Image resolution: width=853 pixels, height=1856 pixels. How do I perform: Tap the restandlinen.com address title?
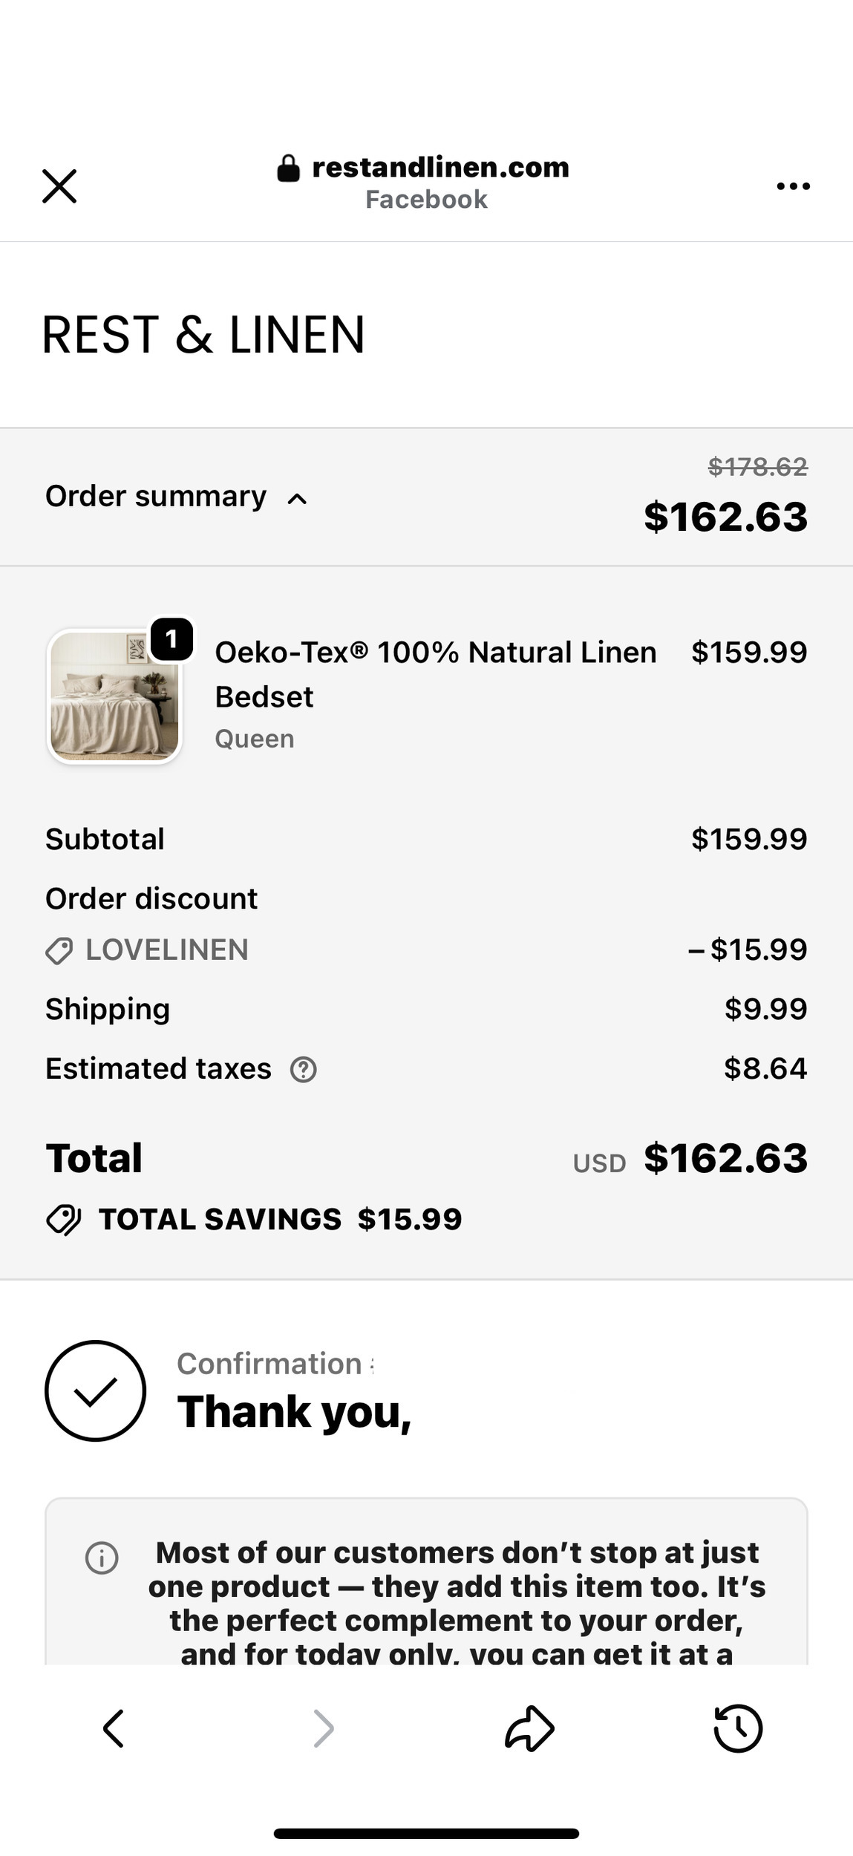[440, 168]
